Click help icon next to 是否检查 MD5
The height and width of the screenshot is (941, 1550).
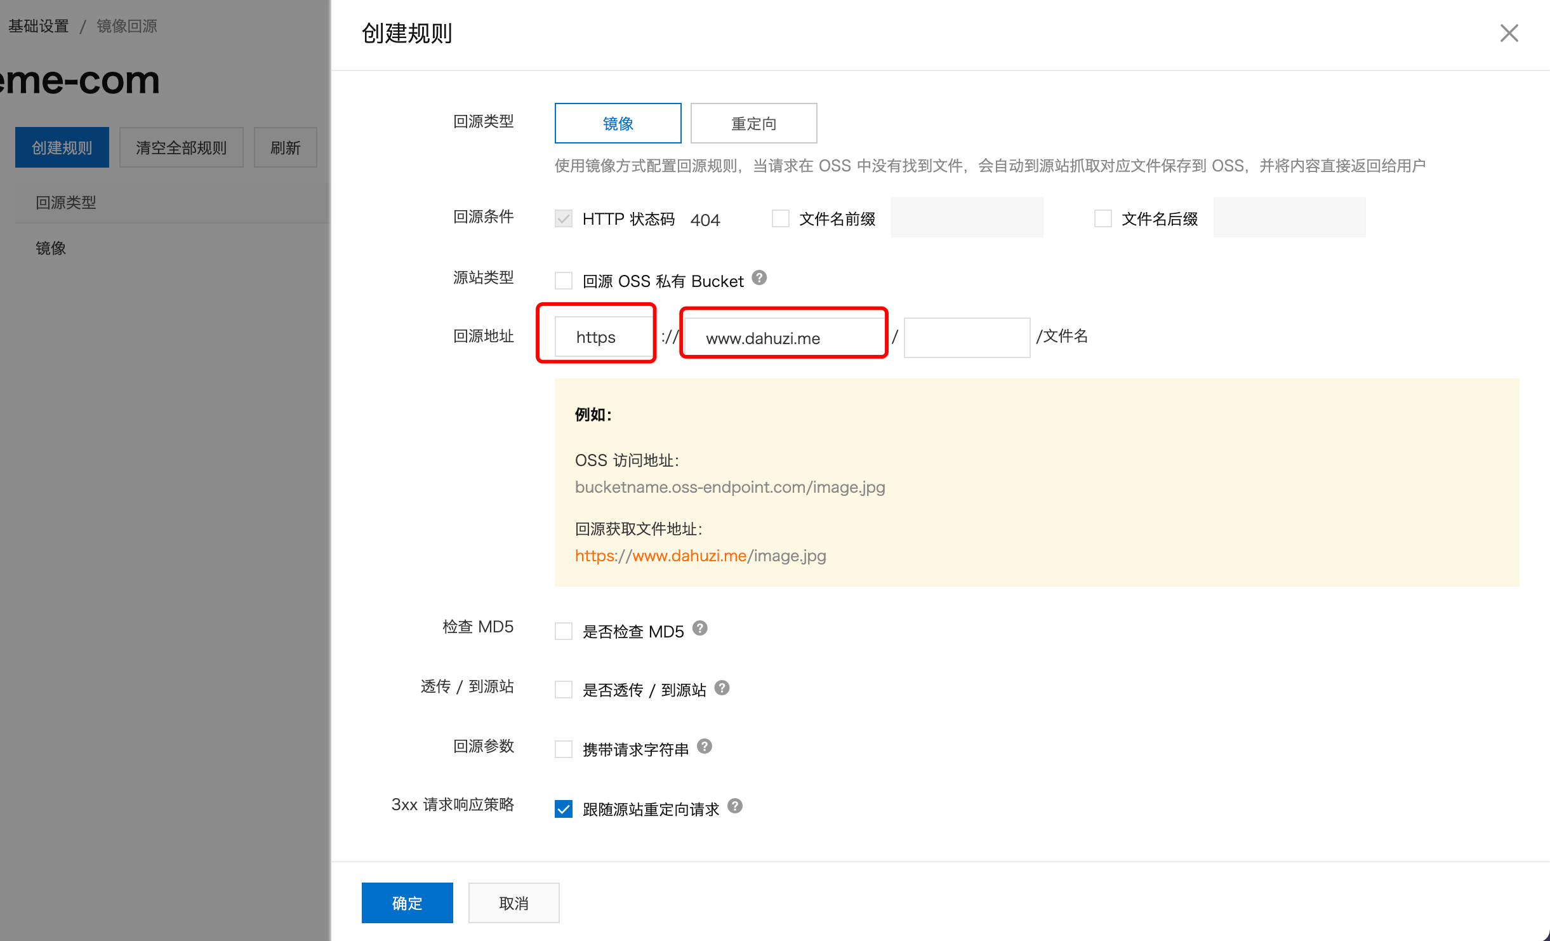click(699, 629)
